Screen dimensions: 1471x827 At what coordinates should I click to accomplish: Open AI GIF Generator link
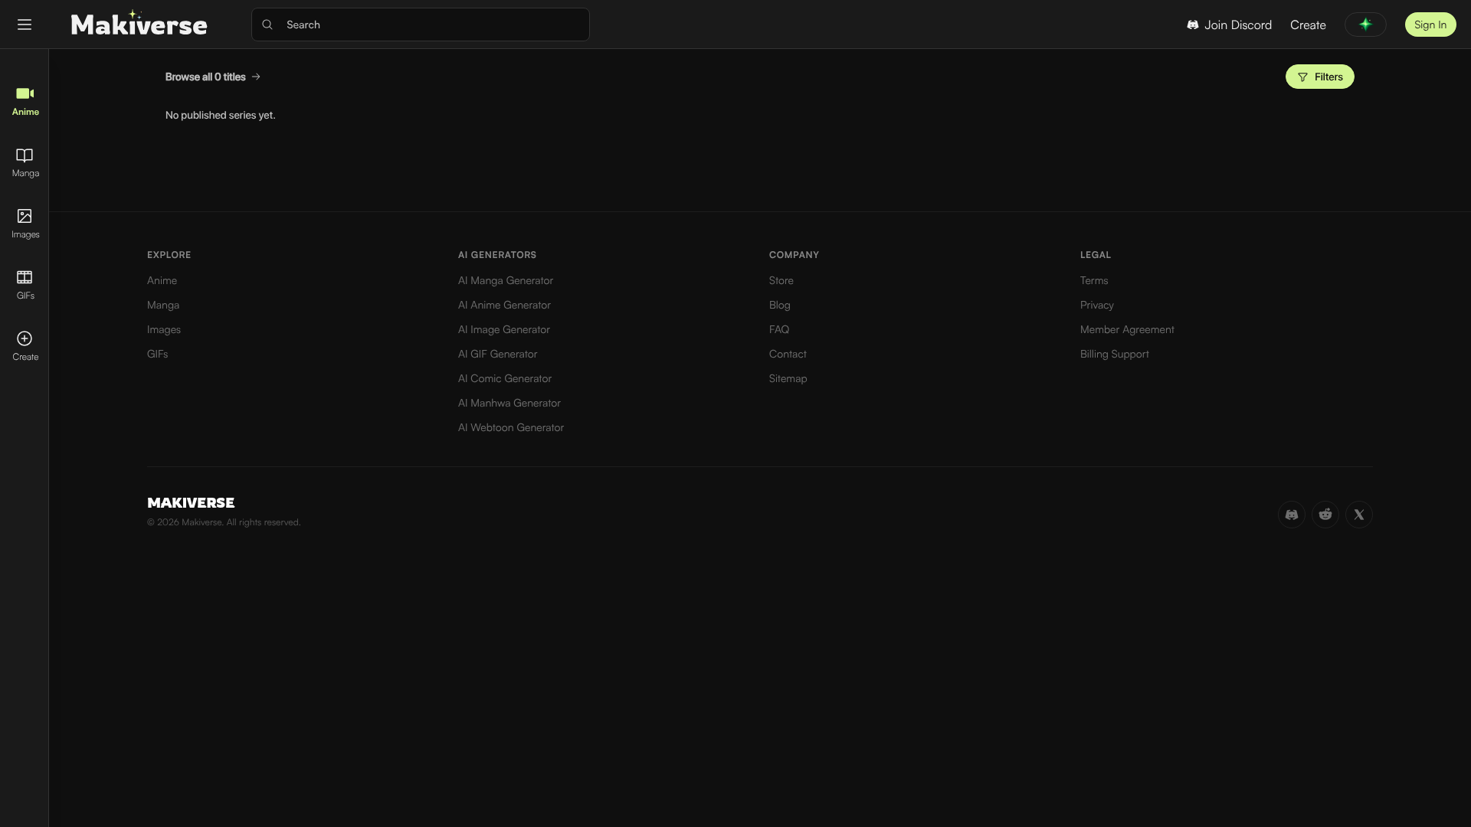coord(498,354)
